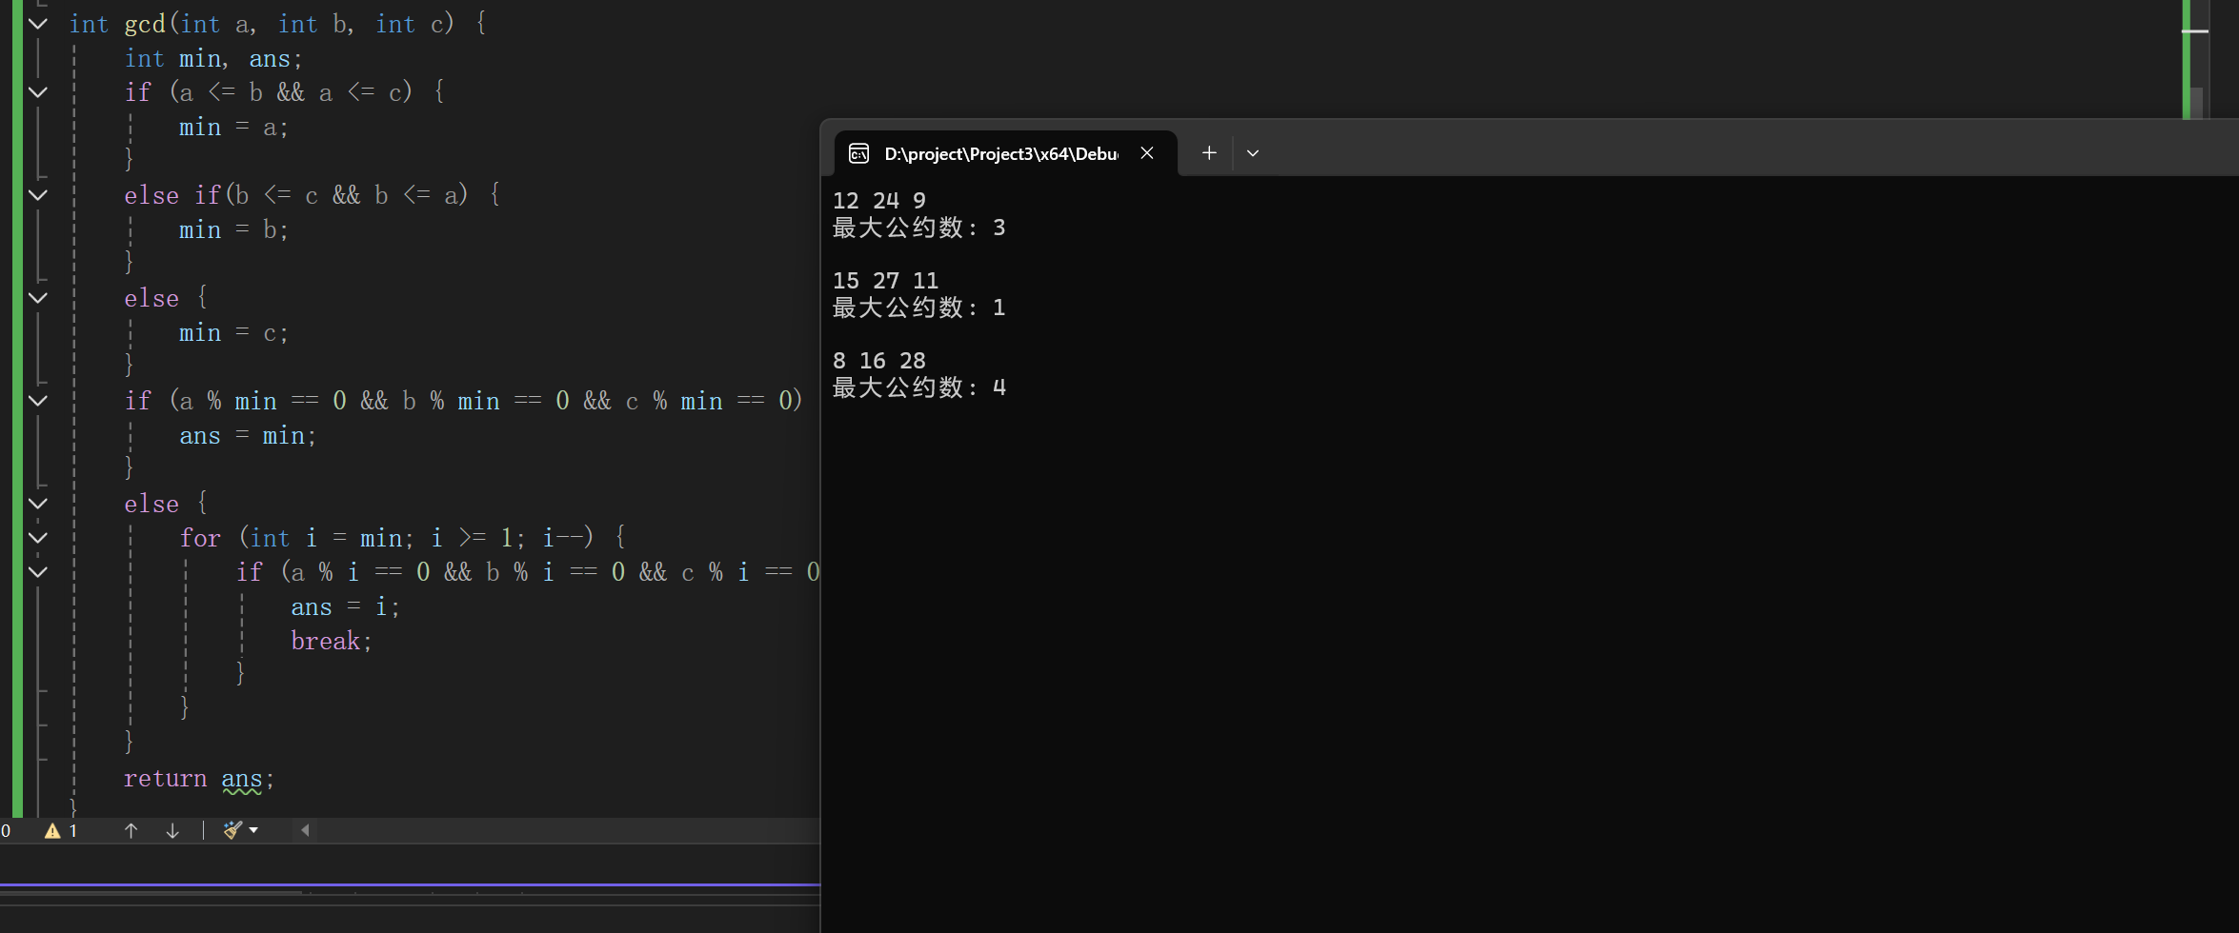Go to previous issue with up arrow

pyautogui.click(x=131, y=830)
